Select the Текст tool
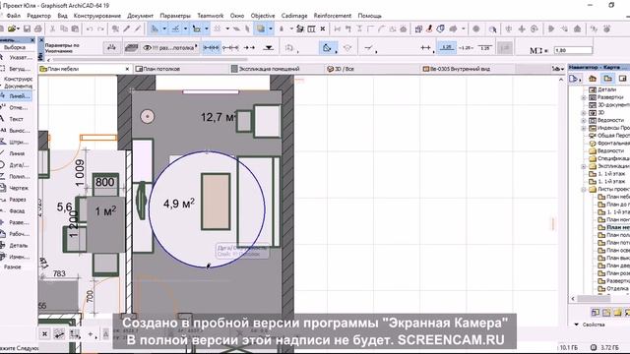630x354 pixels. (x=17, y=119)
